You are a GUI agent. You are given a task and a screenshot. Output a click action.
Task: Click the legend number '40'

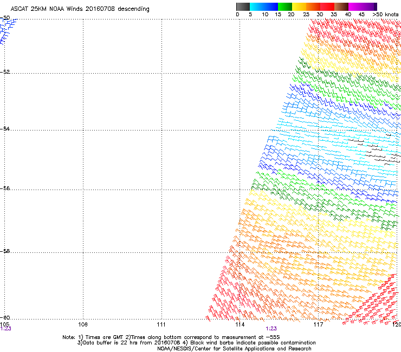pos(348,15)
